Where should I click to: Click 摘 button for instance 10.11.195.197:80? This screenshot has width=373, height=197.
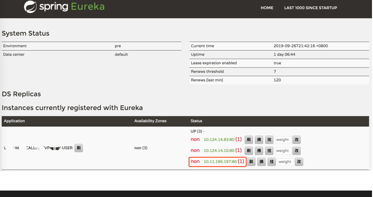click(262, 162)
